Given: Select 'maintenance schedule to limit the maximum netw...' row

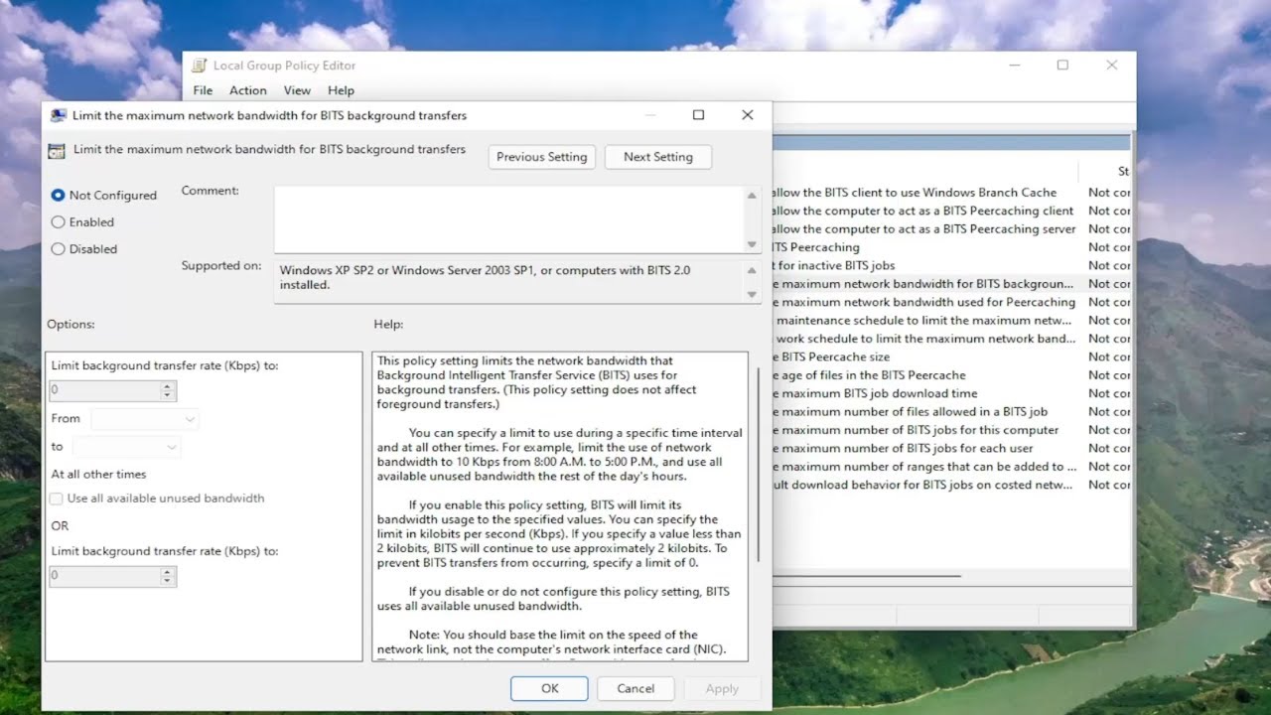Looking at the screenshot, I should (x=951, y=321).
